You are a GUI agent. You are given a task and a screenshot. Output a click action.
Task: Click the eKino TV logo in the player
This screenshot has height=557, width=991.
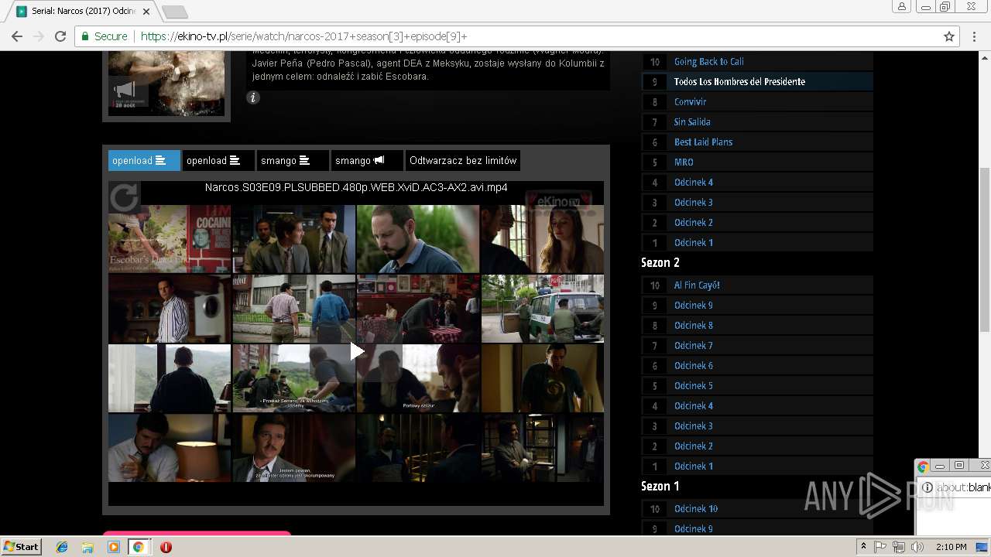click(559, 201)
